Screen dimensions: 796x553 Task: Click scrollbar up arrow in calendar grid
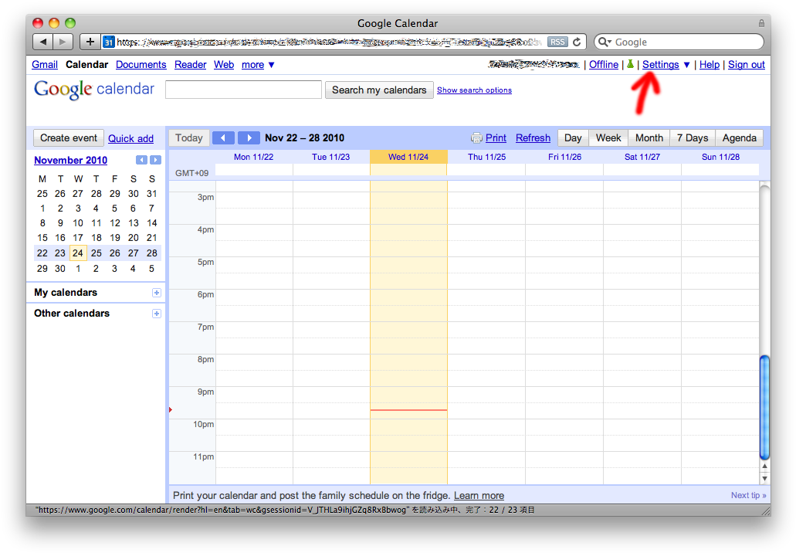pyautogui.click(x=764, y=466)
